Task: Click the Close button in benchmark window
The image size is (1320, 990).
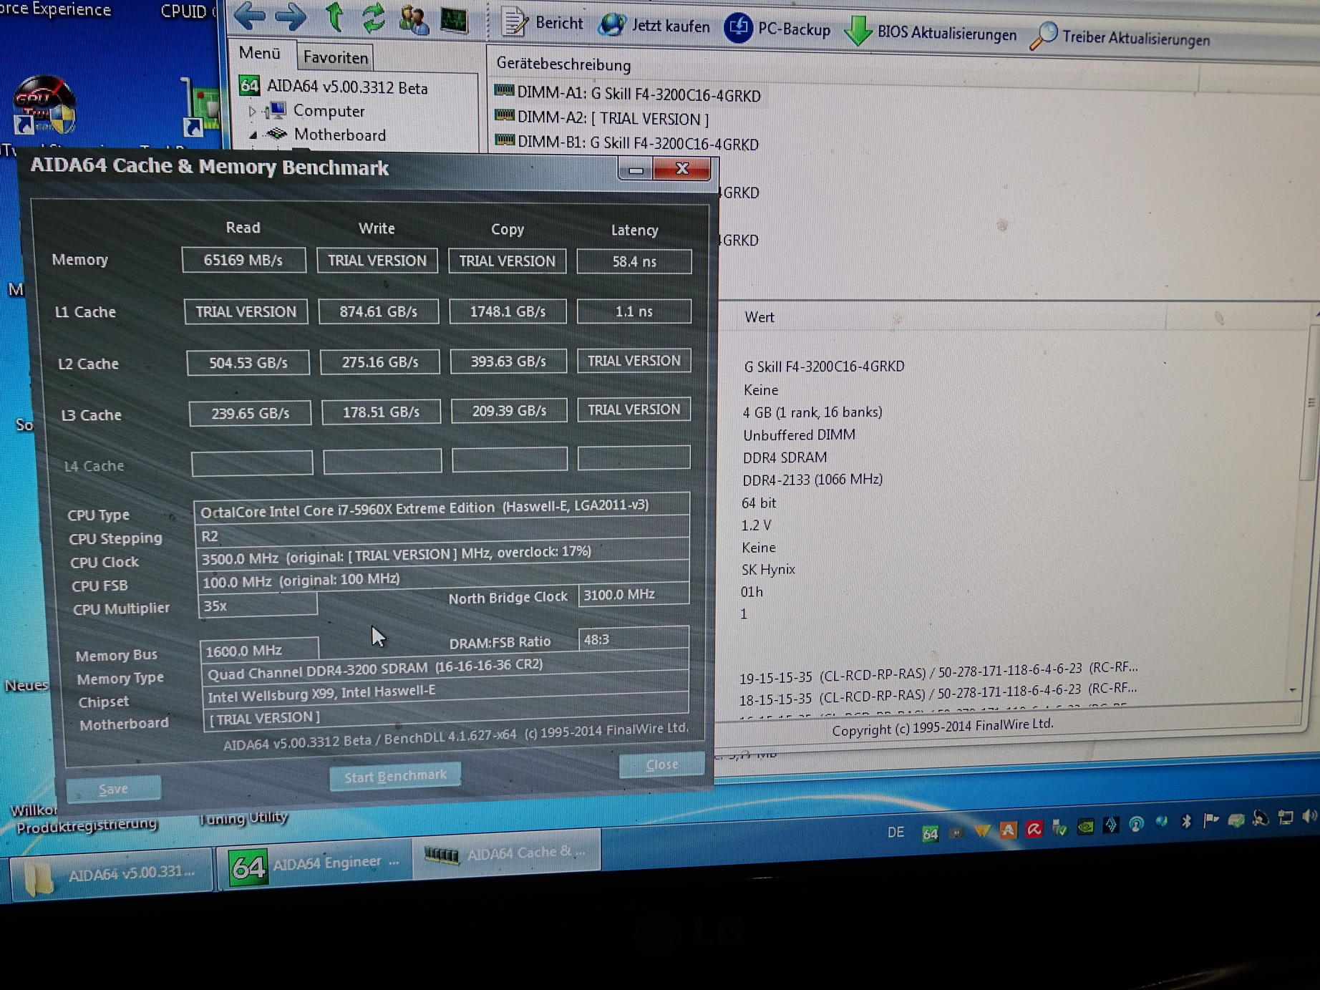Action: pos(661,765)
